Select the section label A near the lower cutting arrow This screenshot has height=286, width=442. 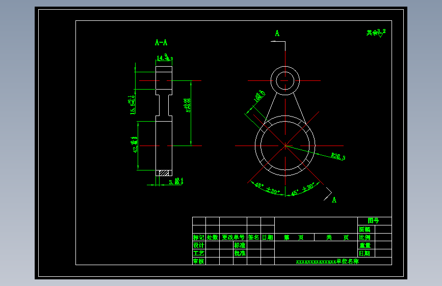coord(334,200)
